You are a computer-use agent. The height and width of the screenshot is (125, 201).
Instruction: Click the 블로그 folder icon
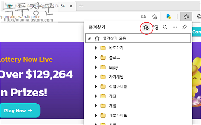click(x=103, y=58)
